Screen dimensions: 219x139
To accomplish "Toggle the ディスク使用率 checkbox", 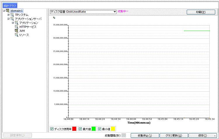I will point(52,129).
